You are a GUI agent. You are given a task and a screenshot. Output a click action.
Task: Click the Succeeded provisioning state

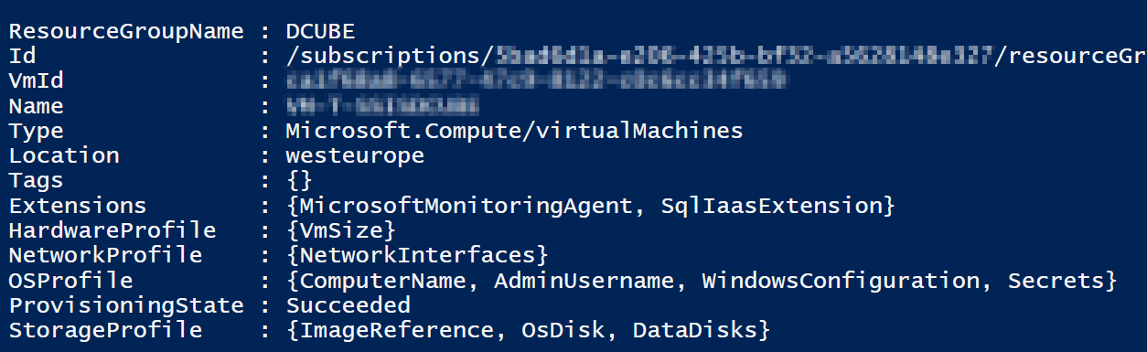click(348, 304)
